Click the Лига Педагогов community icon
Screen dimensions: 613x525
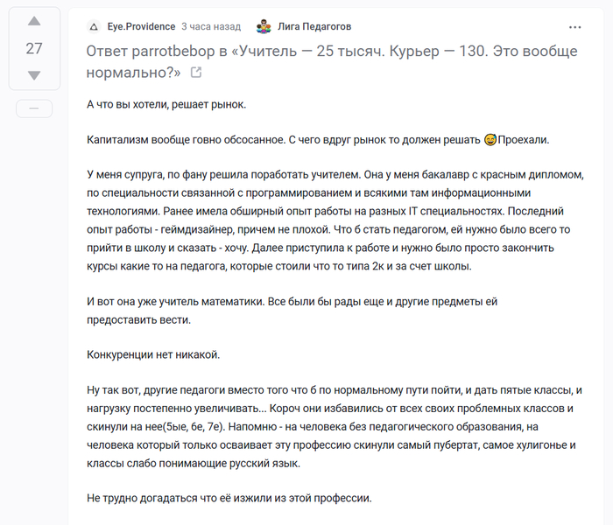coord(264,27)
